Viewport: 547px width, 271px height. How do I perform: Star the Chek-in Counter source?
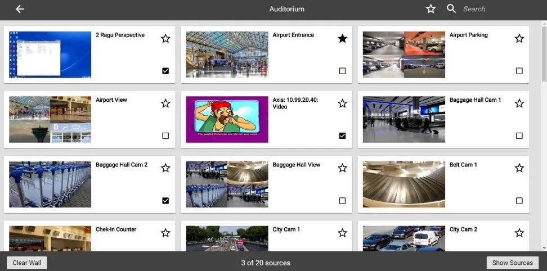[165, 233]
